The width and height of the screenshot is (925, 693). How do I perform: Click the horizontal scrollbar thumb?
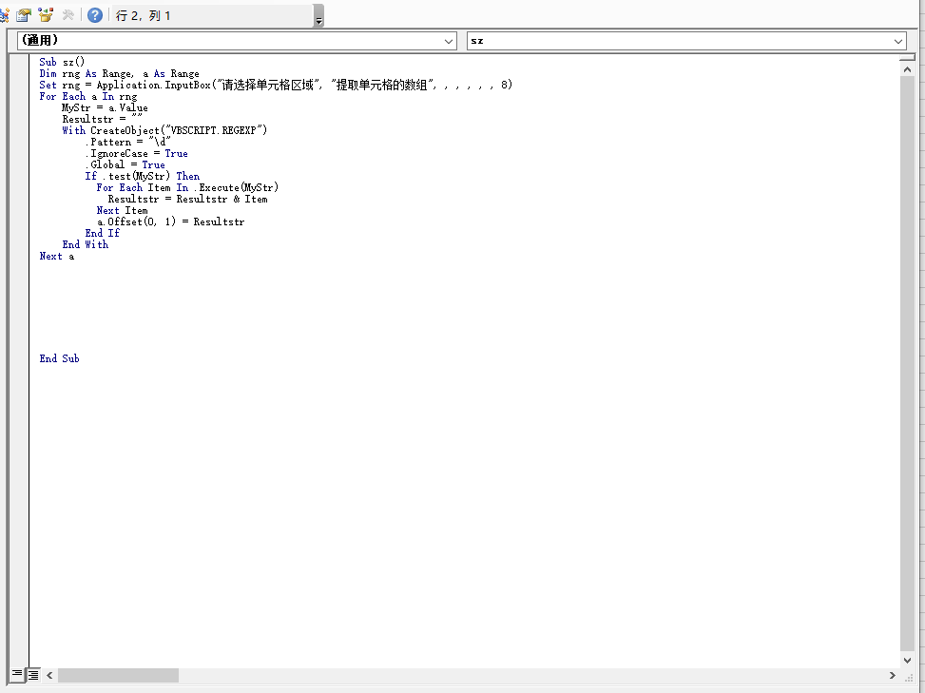(x=118, y=675)
